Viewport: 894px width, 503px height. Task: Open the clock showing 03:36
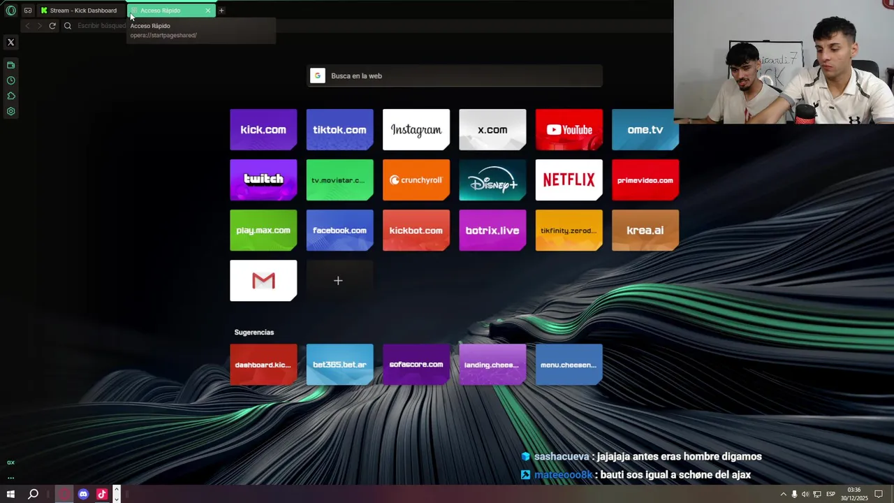point(853,494)
